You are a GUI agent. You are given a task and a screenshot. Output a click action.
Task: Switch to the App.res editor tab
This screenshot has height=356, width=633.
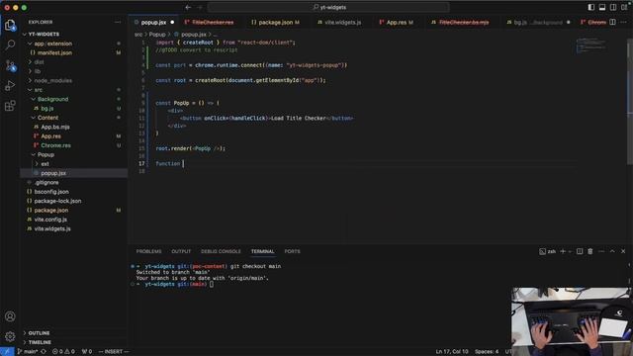(x=397, y=23)
